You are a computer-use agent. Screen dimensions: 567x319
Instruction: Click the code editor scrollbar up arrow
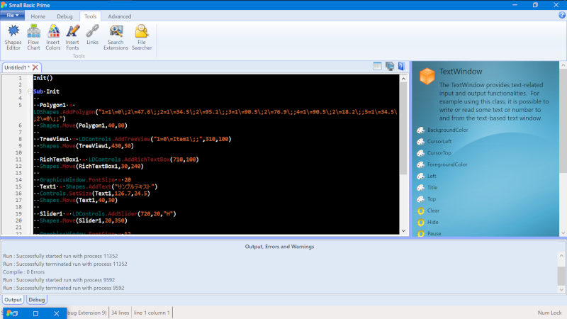pyautogui.click(x=403, y=79)
